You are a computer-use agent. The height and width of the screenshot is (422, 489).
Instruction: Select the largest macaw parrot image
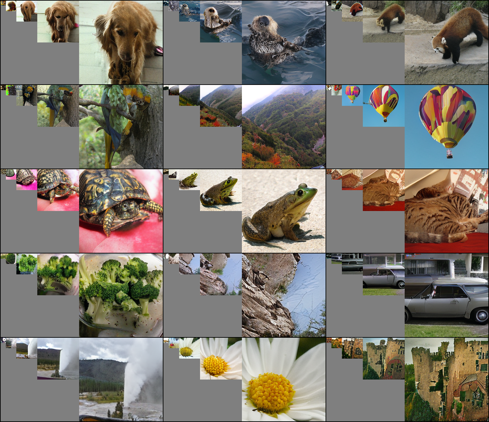[121, 127]
